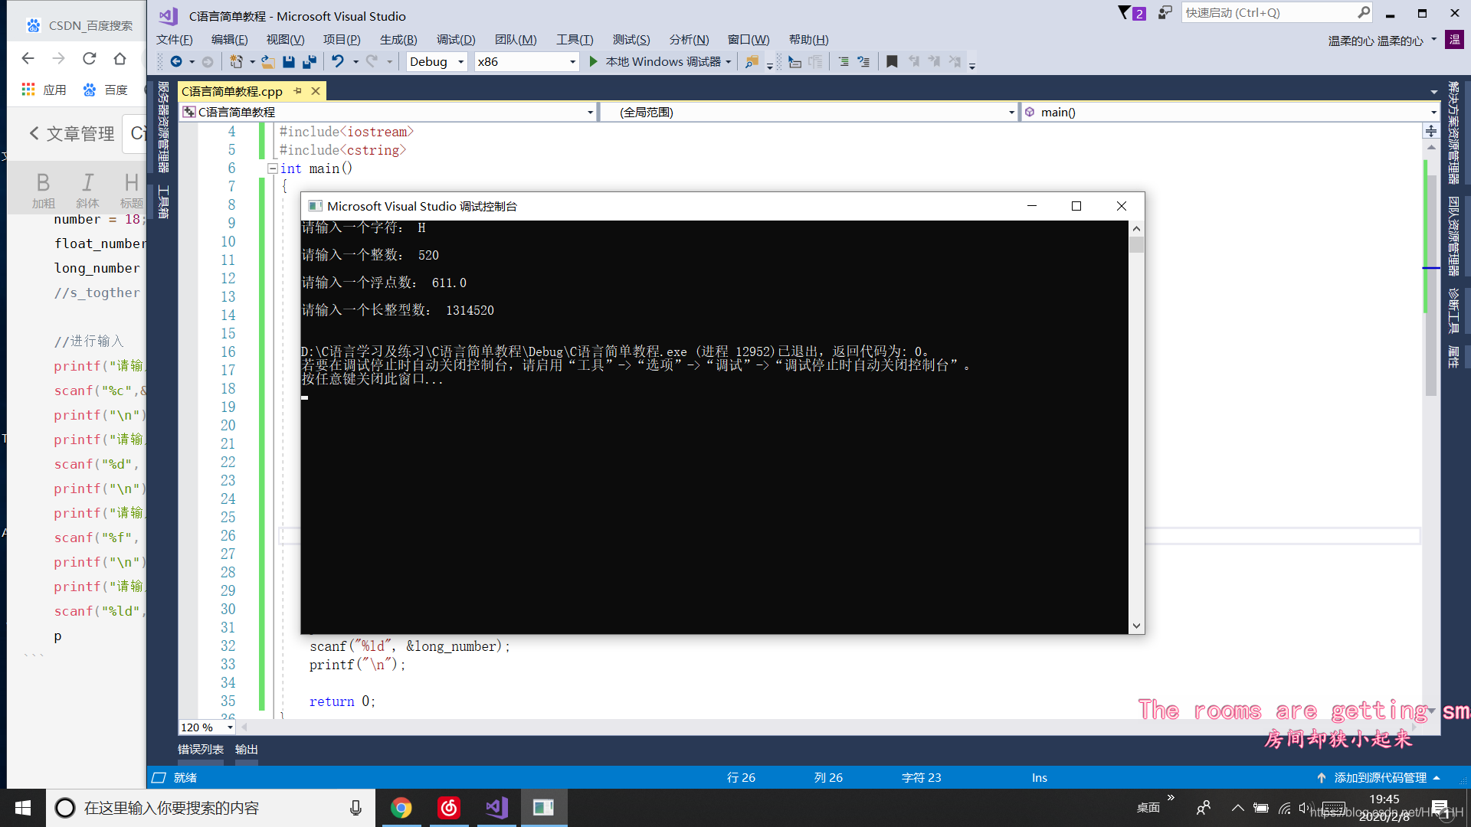This screenshot has width=1471, height=827.
Task: Open the x86 platform dropdown
Action: [x=526, y=61]
